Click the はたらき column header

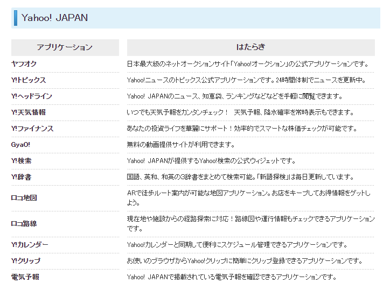(x=250, y=47)
